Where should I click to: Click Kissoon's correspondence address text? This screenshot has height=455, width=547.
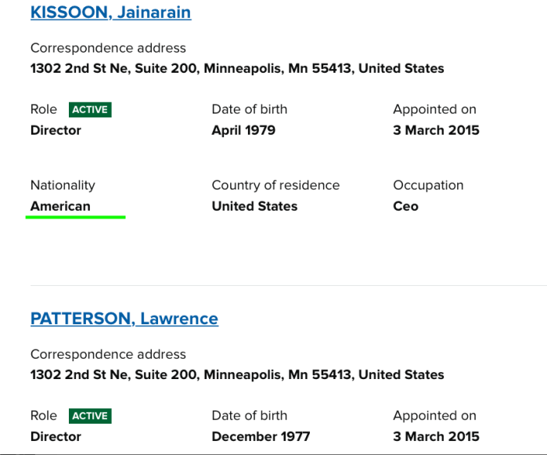(237, 68)
